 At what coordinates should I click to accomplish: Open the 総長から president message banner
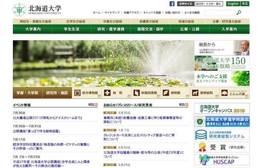point(222,48)
